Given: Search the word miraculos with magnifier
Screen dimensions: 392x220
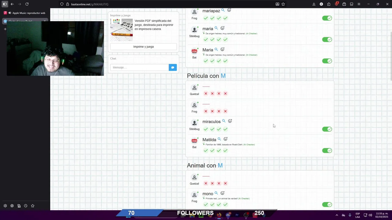Looking at the screenshot, I should tap(224, 121).
